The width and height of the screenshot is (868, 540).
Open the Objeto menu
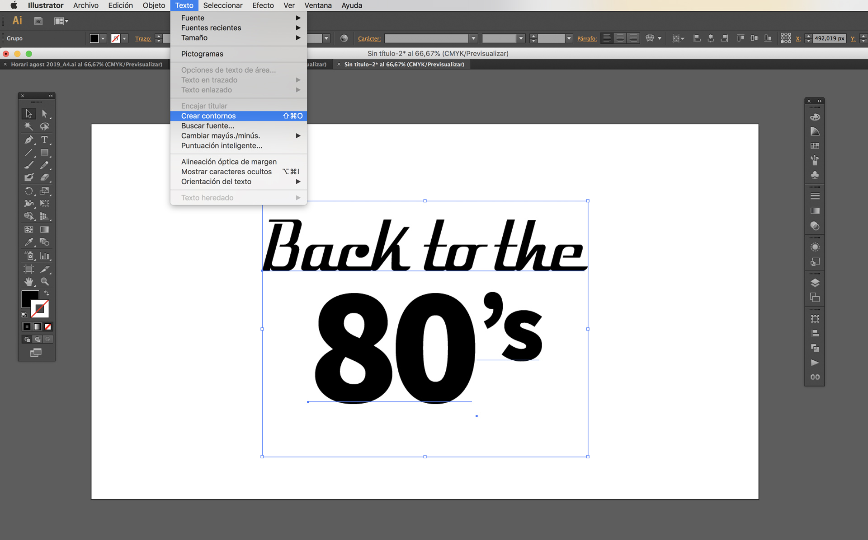pyautogui.click(x=154, y=5)
